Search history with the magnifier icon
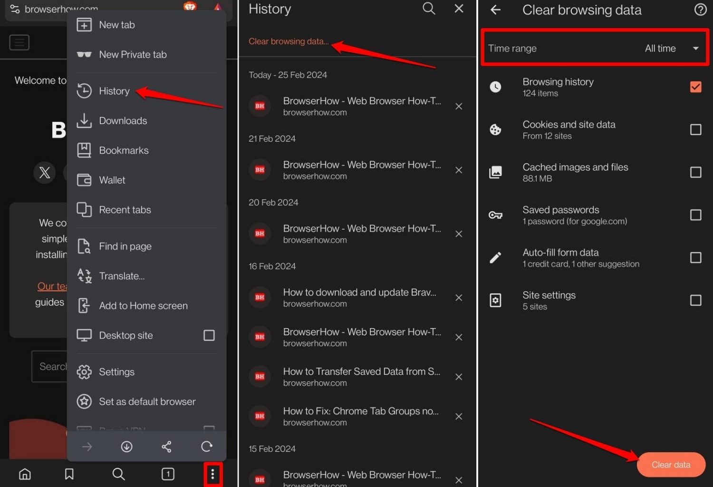Image resolution: width=713 pixels, height=487 pixels. click(x=429, y=9)
